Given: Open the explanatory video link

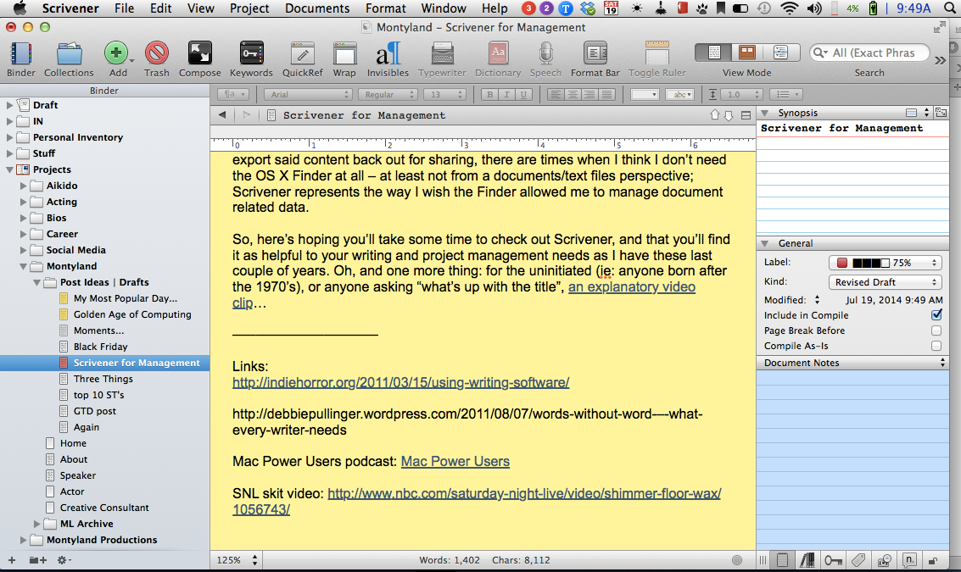Looking at the screenshot, I should point(631,286).
